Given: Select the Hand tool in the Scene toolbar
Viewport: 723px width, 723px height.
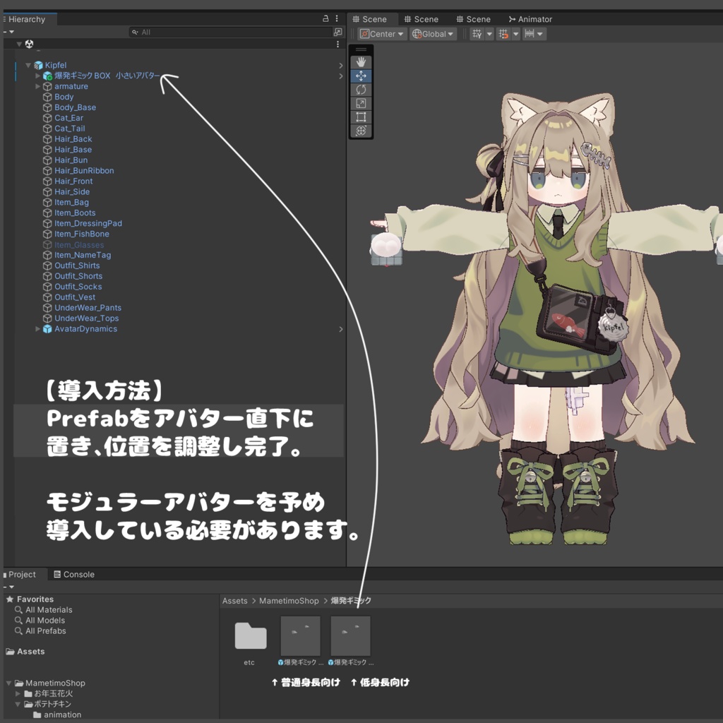Looking at the screenshot, I should [x=361, y=62].
